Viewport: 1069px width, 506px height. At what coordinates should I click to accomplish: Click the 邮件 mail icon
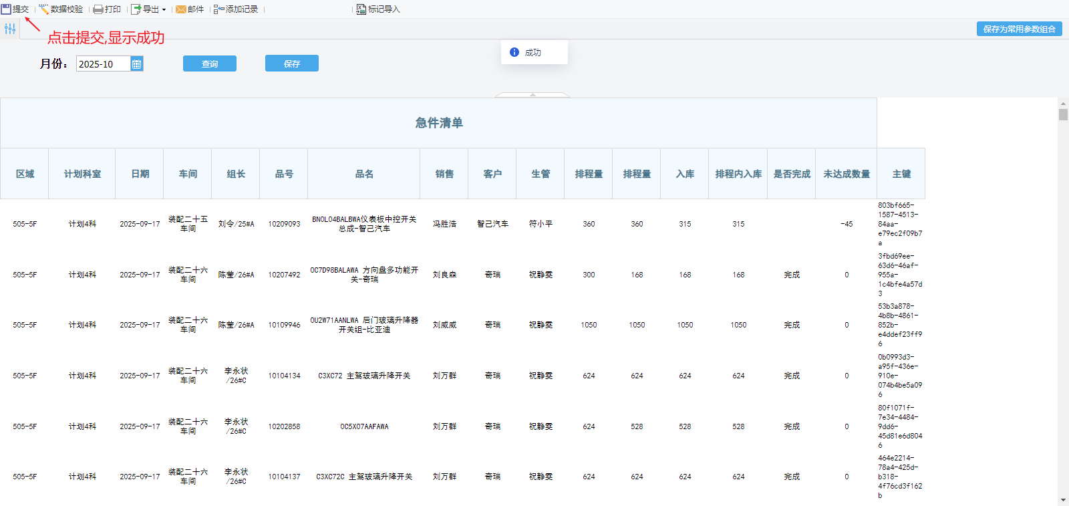coord(181,9)
